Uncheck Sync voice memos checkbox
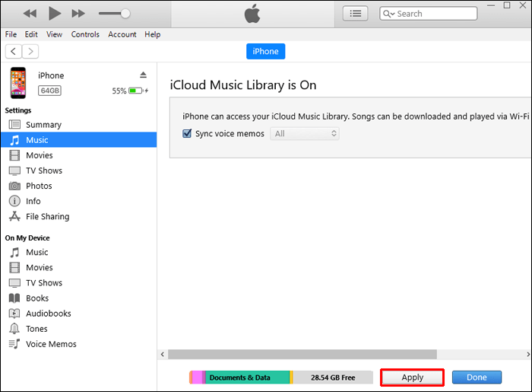The image size is (532, 392). 187,133
